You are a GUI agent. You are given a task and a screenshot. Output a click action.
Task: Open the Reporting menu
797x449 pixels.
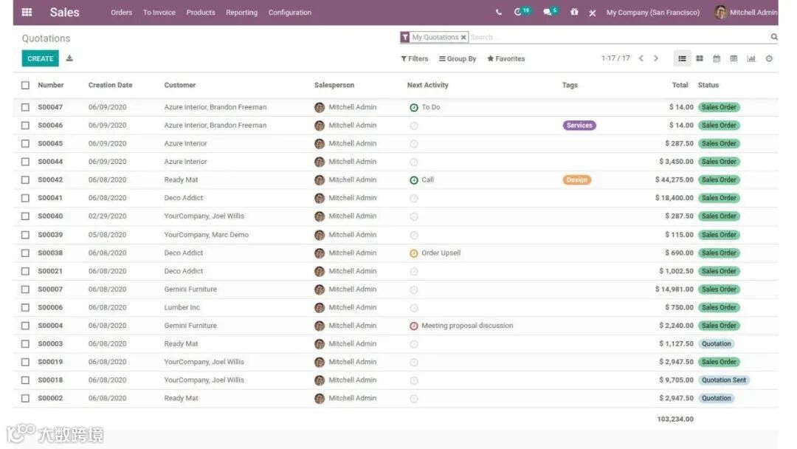click(x=242, y=13)
